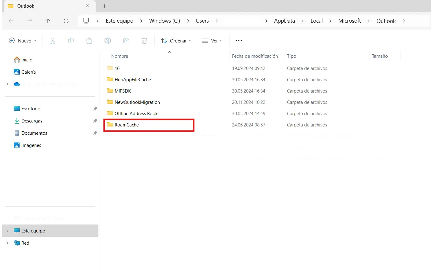Refresh the current folder view
This screenshot has width=431, height=274.
66,21
